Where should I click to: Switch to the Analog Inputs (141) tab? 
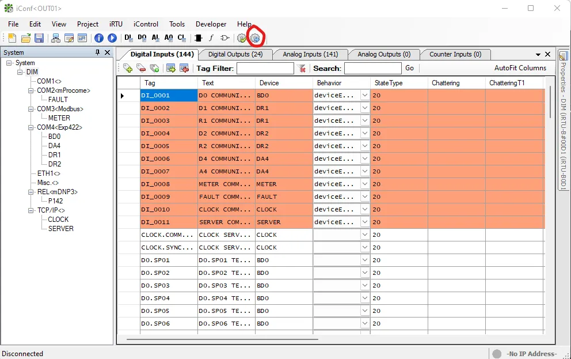coord(310,54)
